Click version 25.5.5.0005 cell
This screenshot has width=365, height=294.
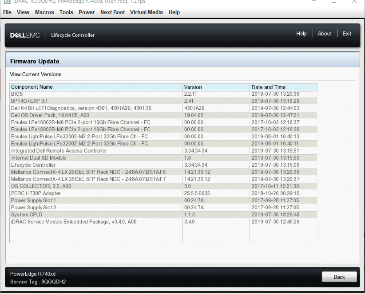click(216, 193)
